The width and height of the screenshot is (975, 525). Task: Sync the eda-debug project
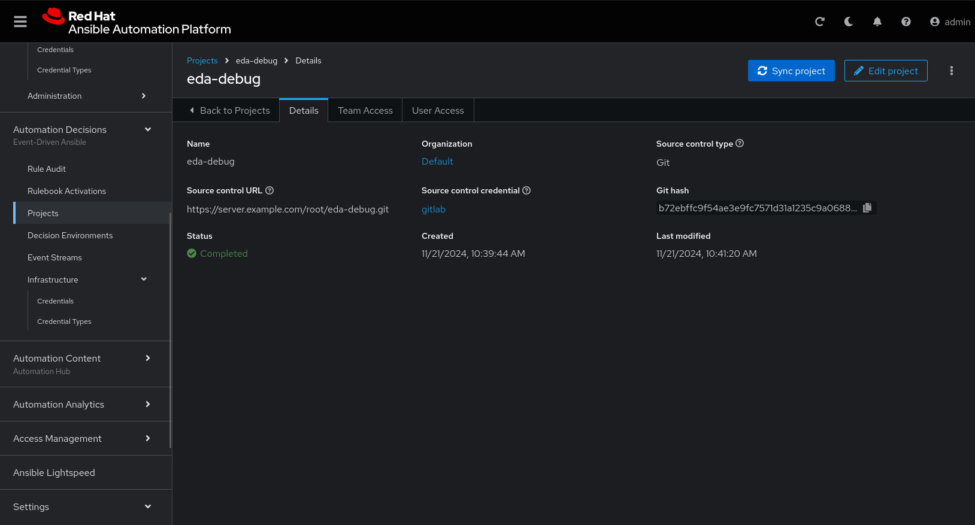pyautogui.click(x=791, y=71)
